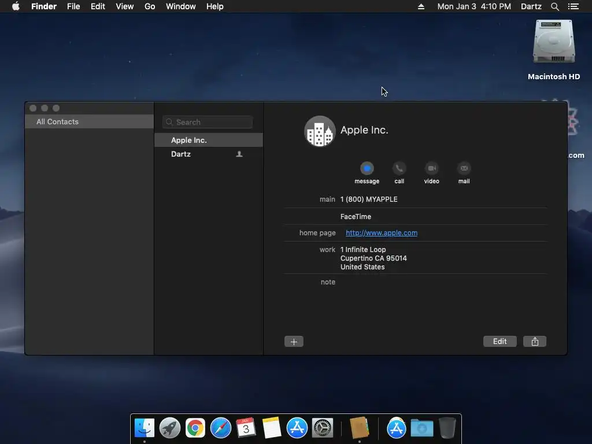
Task: Open the Window menu
Action: point(181,6)
